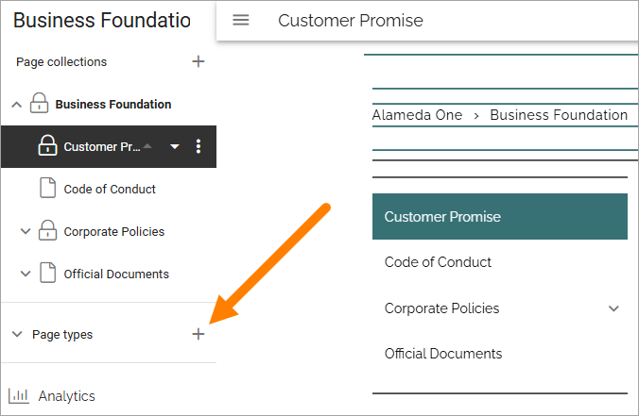Add a new page collection
The height and width of the screenshot is (416, 639).
[x=199, y=61]
